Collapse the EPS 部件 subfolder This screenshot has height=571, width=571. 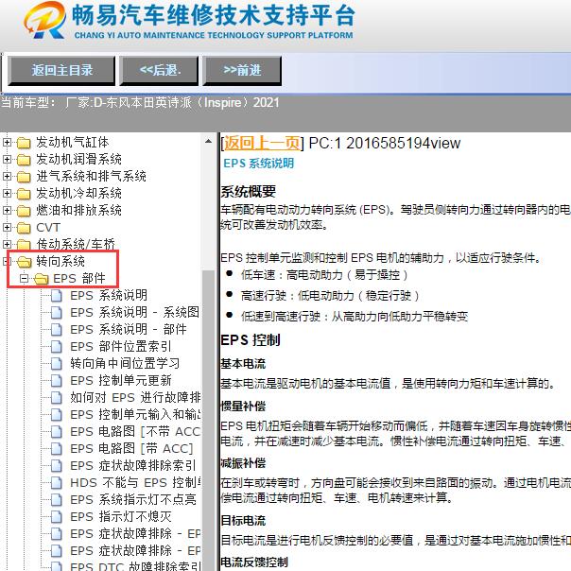24,279
